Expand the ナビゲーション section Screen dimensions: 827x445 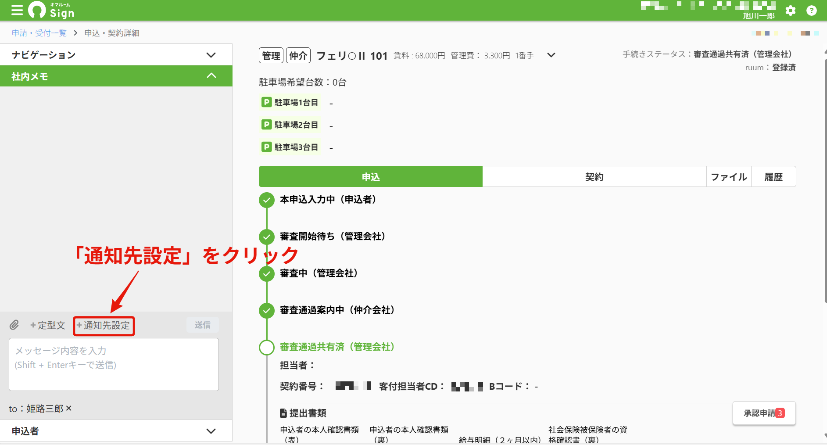116,55
